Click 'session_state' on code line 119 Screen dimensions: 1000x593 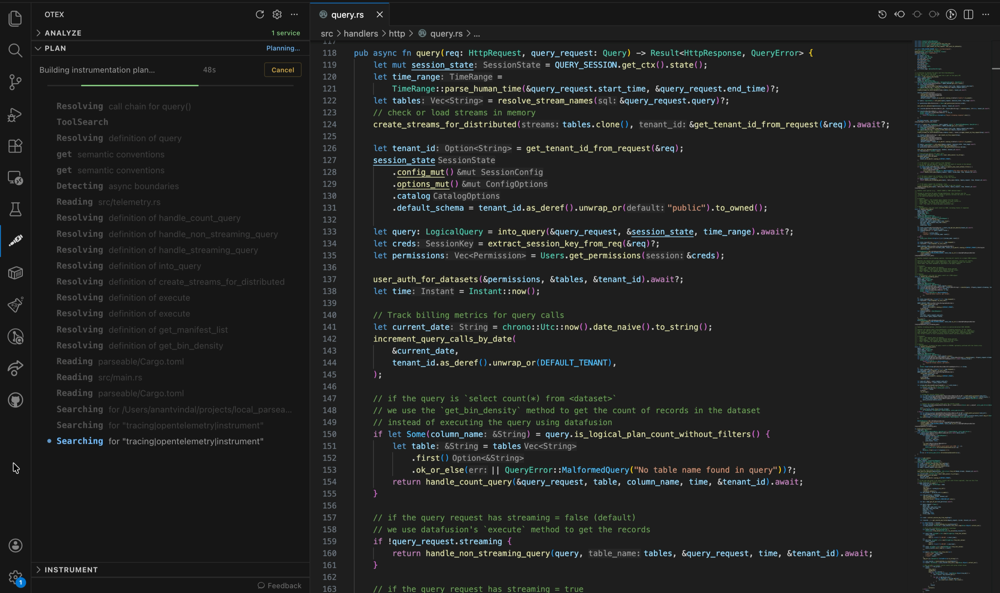pos(442,65)
